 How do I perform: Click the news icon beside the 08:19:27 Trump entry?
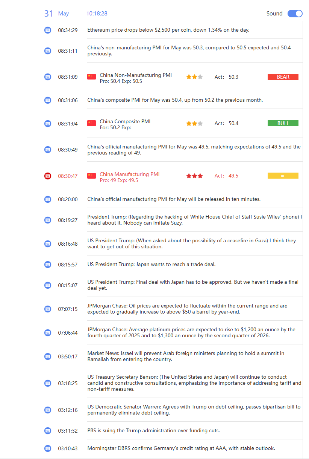(x=48, y=220)
